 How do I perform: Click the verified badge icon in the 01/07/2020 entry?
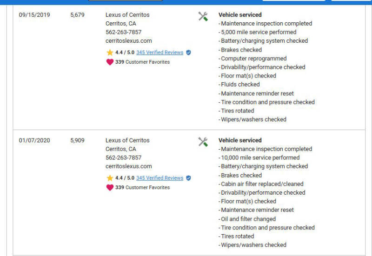[188, 178]
